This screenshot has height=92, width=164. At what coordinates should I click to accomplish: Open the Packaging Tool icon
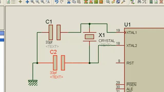(x=118, y=2)
